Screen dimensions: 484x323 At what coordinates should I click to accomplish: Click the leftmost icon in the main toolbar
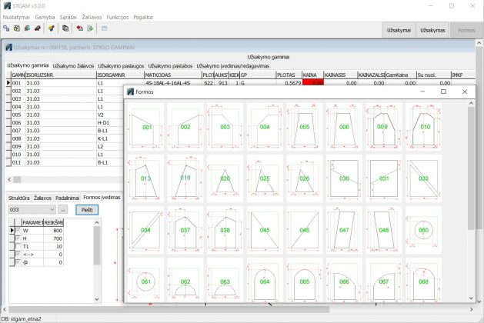pyautogui.click(x=6, y=28)
